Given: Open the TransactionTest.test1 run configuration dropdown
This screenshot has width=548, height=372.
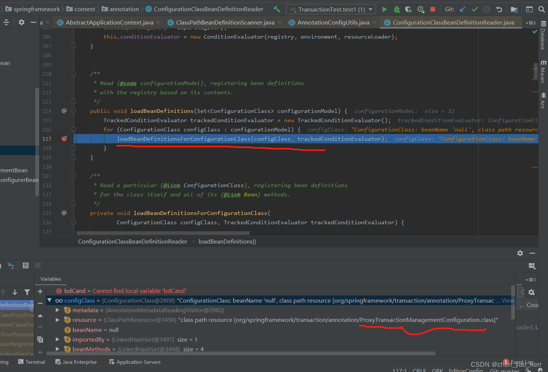Looking at the screenshot, I should 331,9.
